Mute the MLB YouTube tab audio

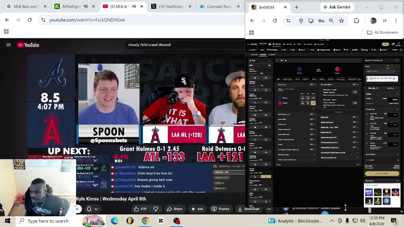[x=134, y=6]
